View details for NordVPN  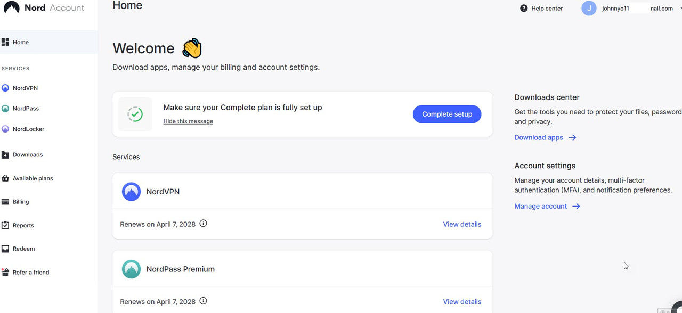click(x=462, y=225)
